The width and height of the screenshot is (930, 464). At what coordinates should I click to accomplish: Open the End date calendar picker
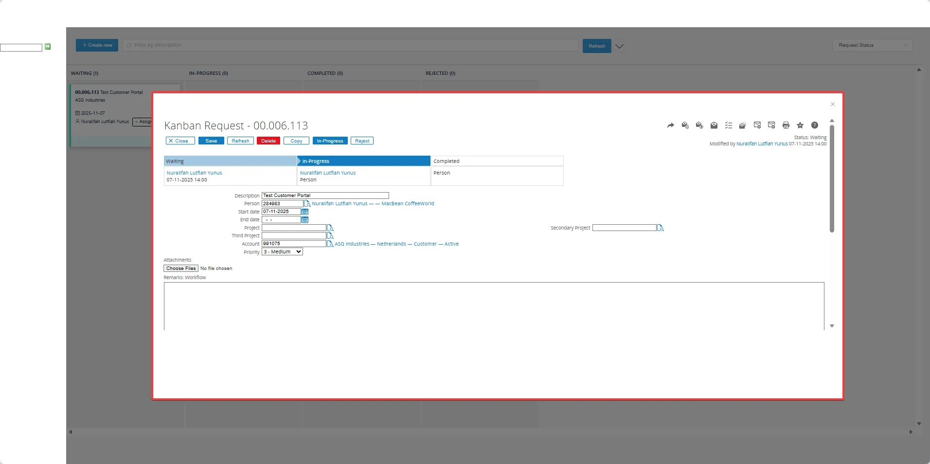tap(305, 220)
